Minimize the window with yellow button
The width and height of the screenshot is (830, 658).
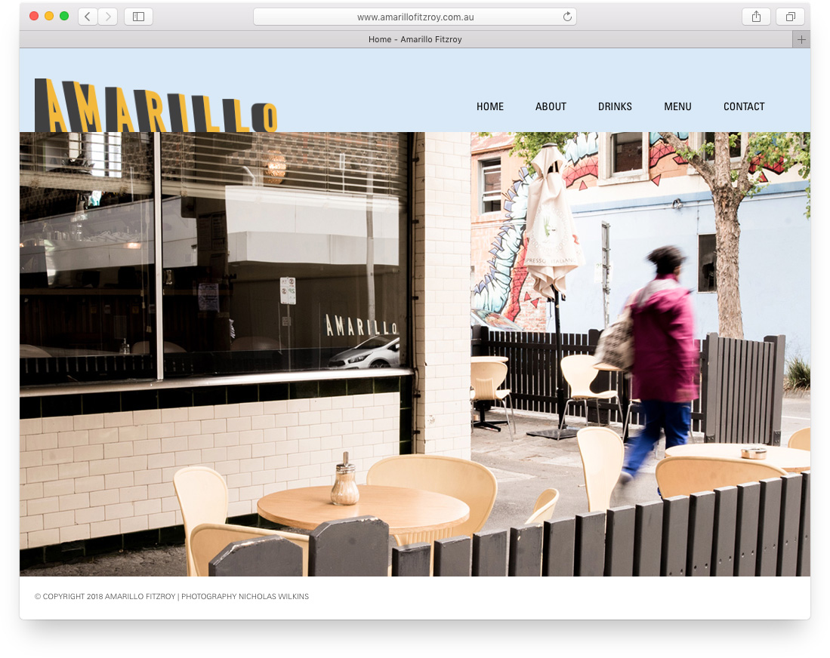tap(49, 16)
